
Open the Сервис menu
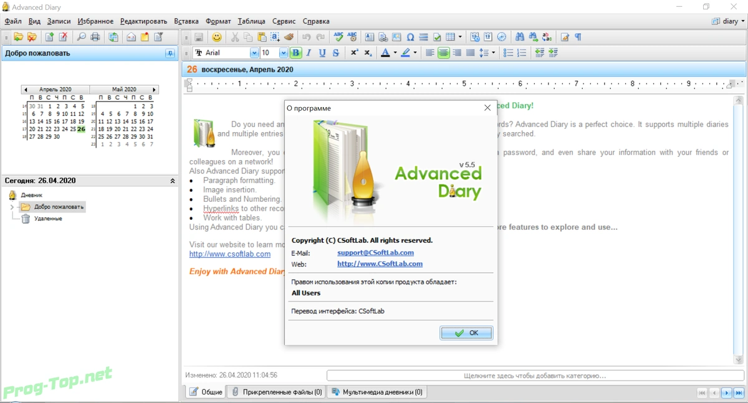tap(284, 21)
